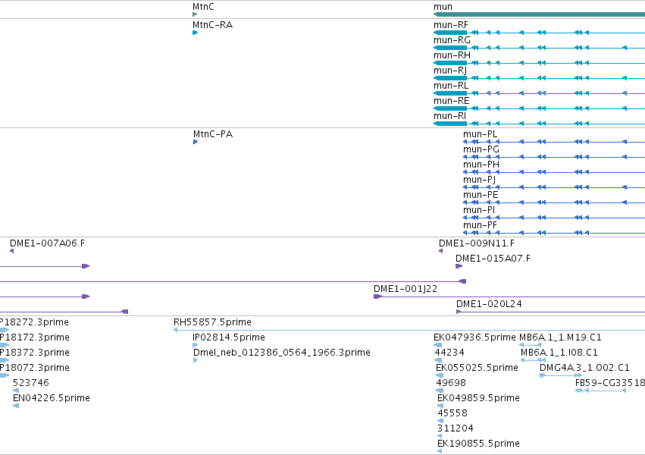
Task: Click the MtnC-RA transcript label
Action: point(212,25)
